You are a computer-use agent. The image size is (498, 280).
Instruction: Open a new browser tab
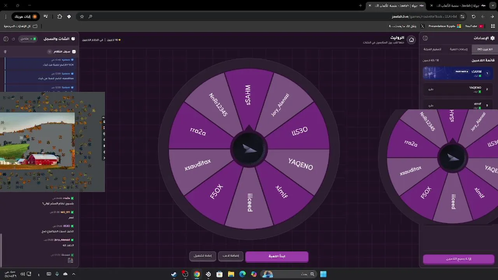tap(360, 5)
